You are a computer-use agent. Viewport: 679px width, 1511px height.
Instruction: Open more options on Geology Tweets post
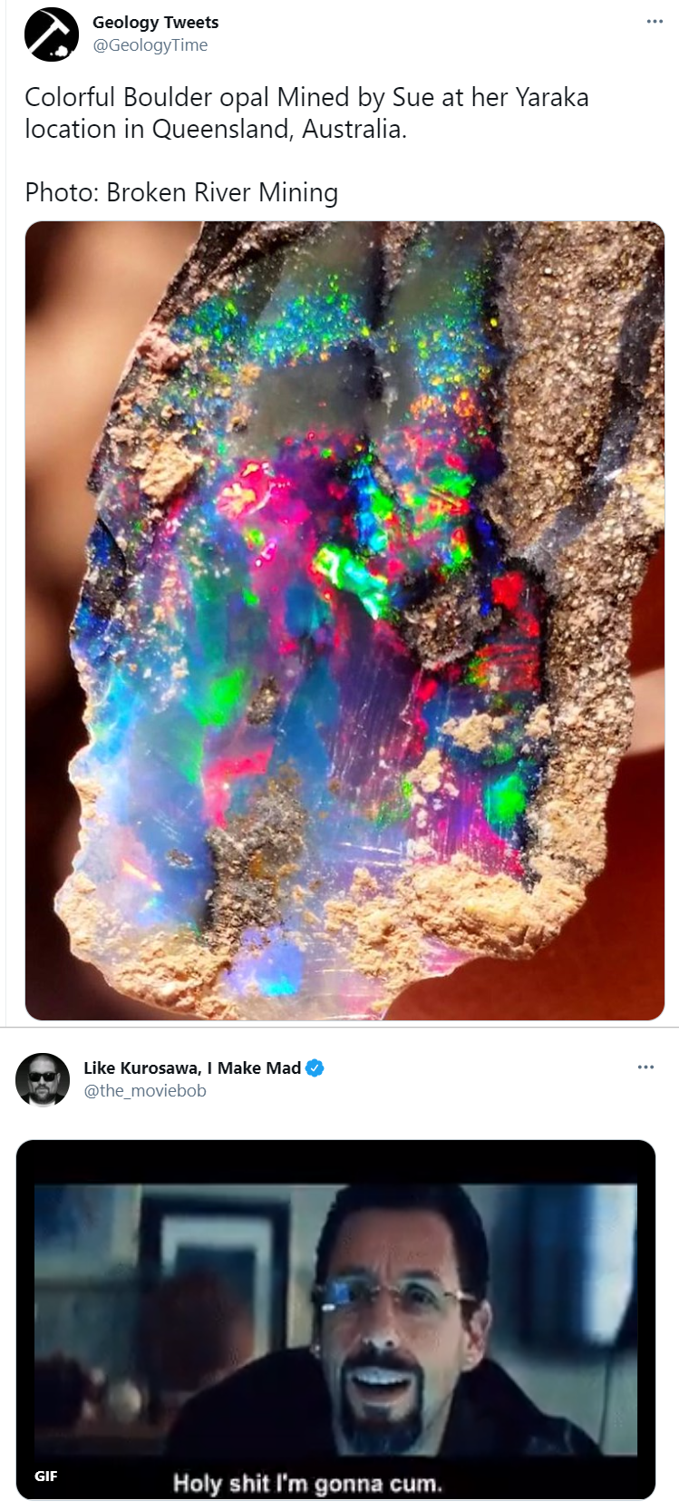[655, 22]
